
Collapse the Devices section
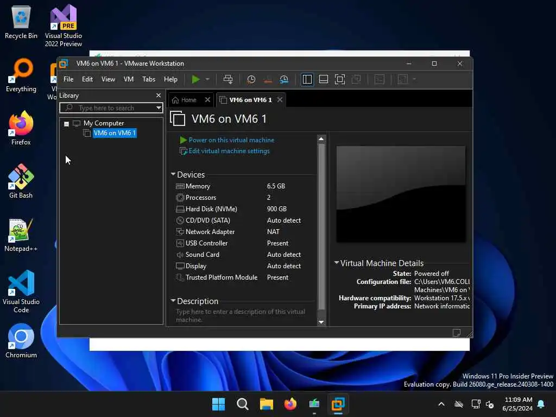(173, 174)
